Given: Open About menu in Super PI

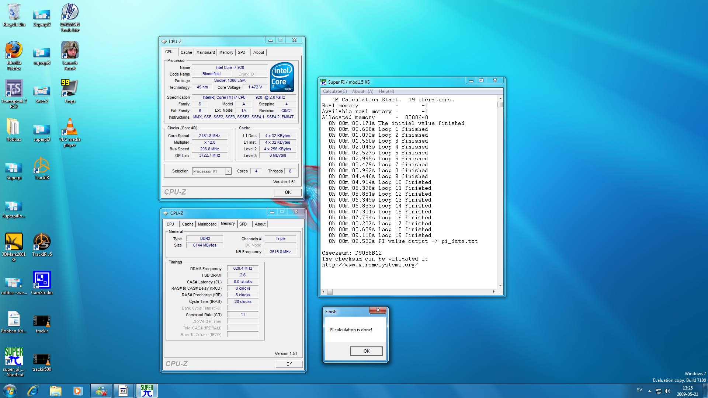Looking at the screenshot, I should click(x=362, y=91).
